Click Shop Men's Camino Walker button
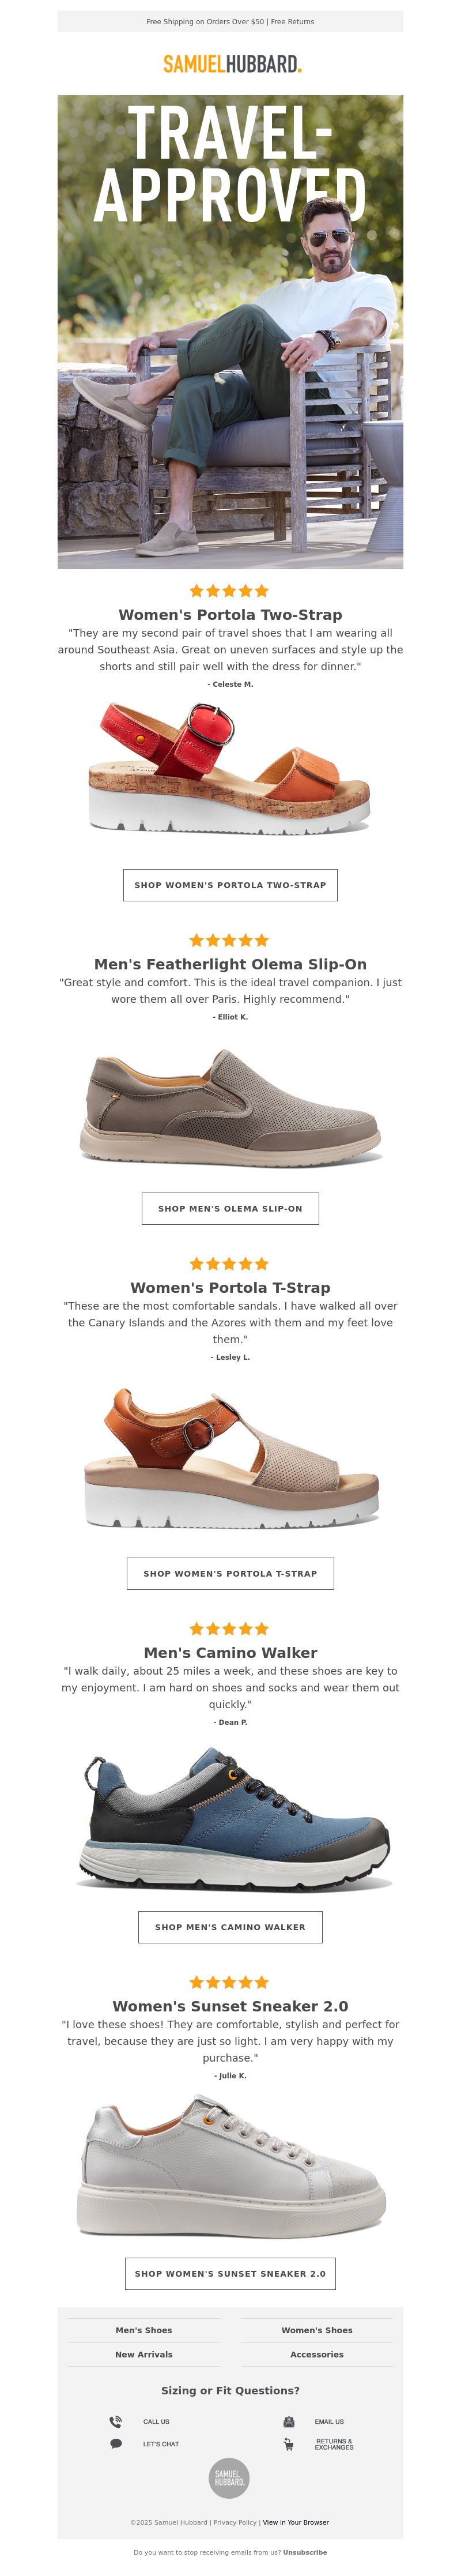This screenshot has width=461, height=2576. [230, 1927]
